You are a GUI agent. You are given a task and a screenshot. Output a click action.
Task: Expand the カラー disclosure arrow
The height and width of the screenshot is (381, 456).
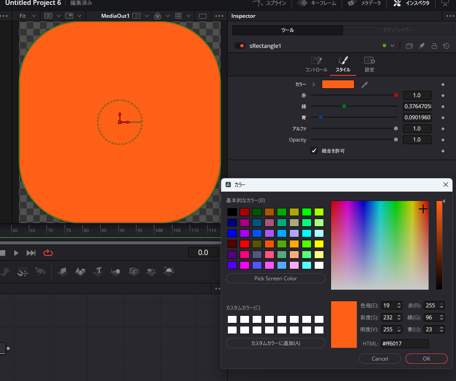pyautogui.click(x=313, y=84)
